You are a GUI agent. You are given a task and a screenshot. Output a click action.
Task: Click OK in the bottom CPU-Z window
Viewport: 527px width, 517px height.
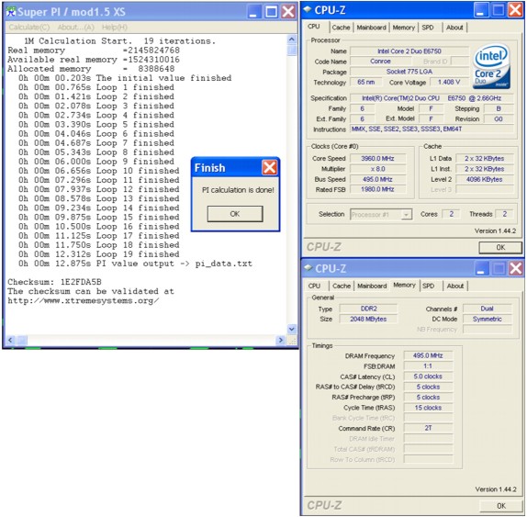(500, 506)
